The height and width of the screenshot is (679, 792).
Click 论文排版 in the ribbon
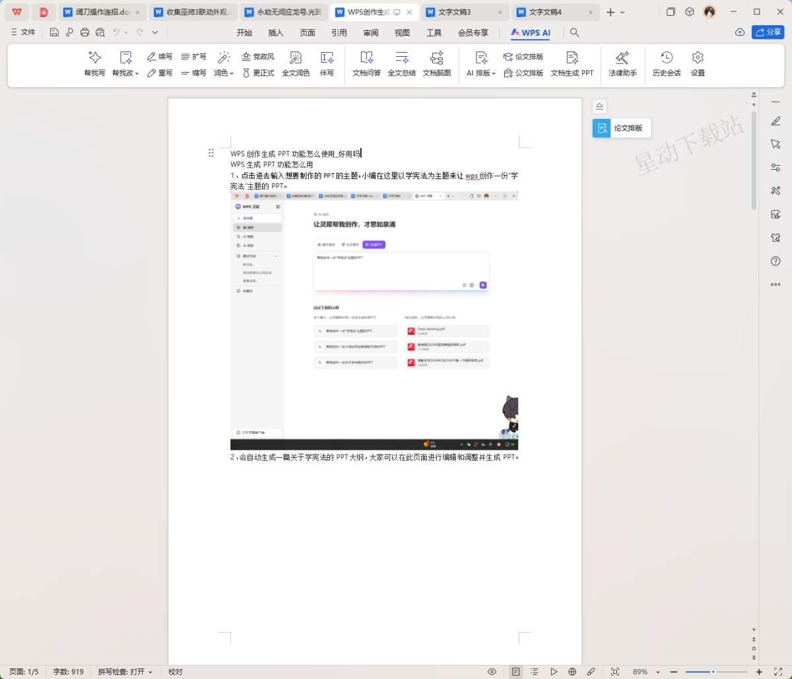tap(523, 57)
